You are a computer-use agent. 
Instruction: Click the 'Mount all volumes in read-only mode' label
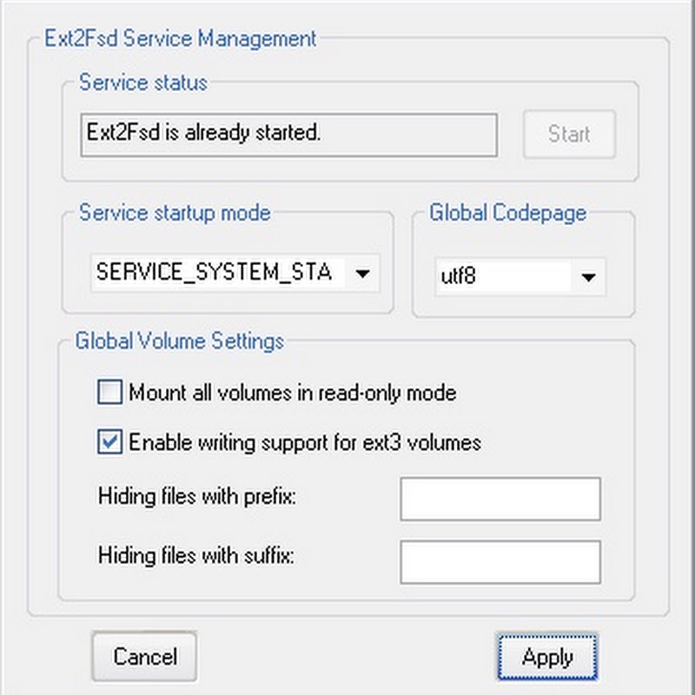[293, 393]
